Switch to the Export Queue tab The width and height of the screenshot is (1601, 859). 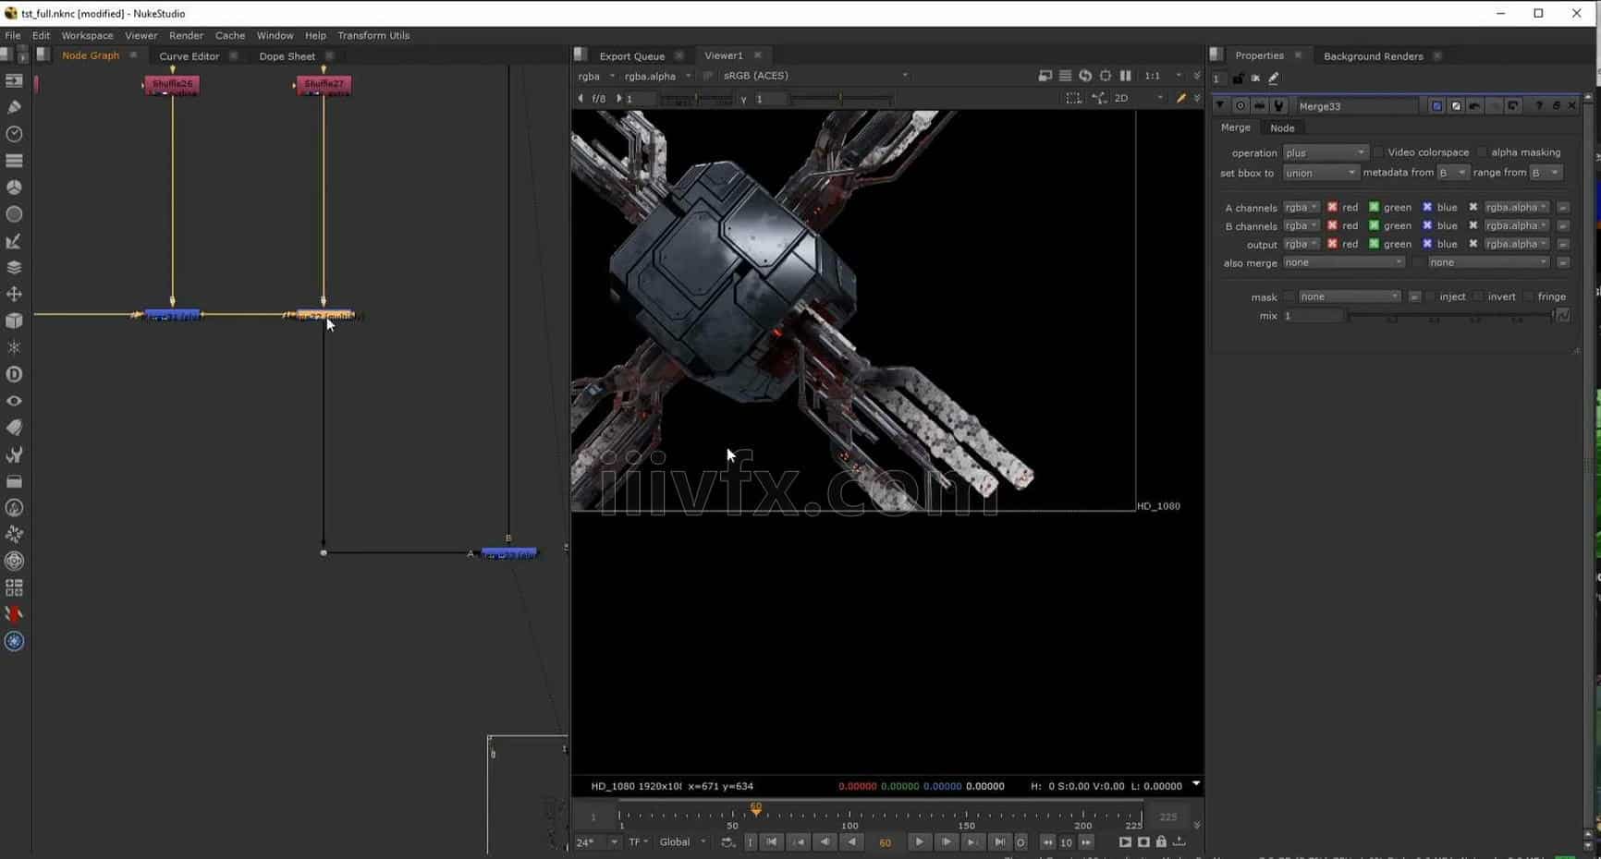click(631, 55)
